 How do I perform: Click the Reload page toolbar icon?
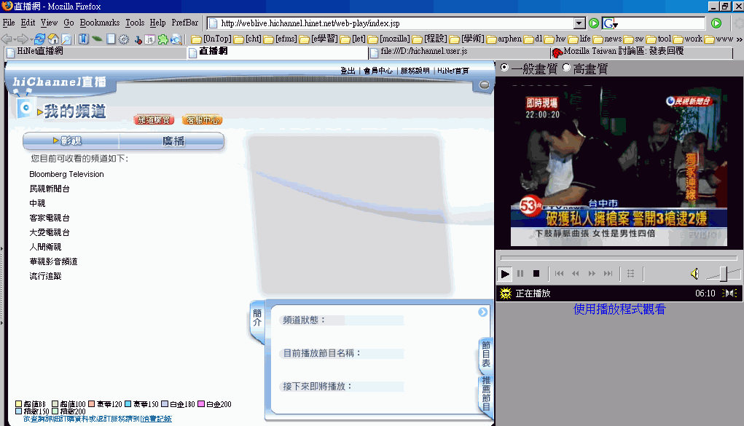point(39,39)
